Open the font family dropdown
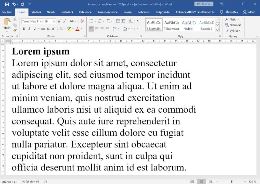The width and height of the screenshot is (260, 184). point(42,21)
